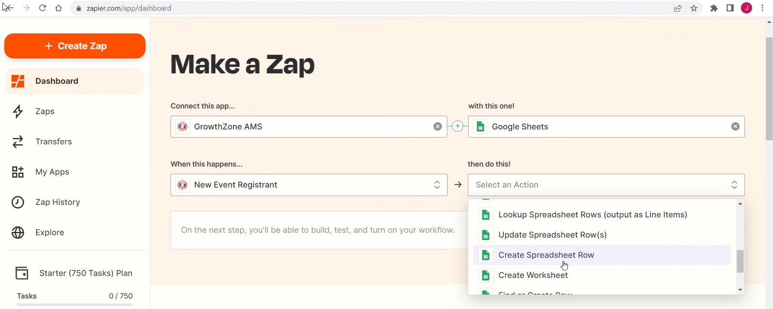Image resolution: width=773 pixels, height=309 pixels.
Task: Click the Zap History clock icon
Action: 18,202
